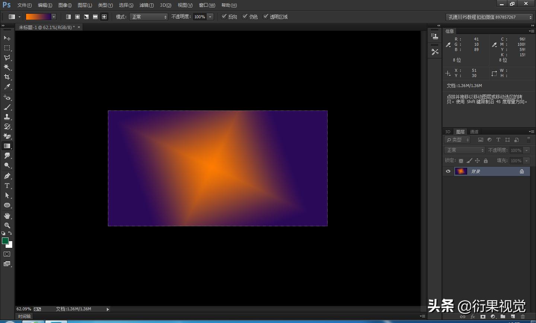Viewport: 536px width, 323px height.
Task: Click the 3D panel tab label
Action: [x=447, y=131]
